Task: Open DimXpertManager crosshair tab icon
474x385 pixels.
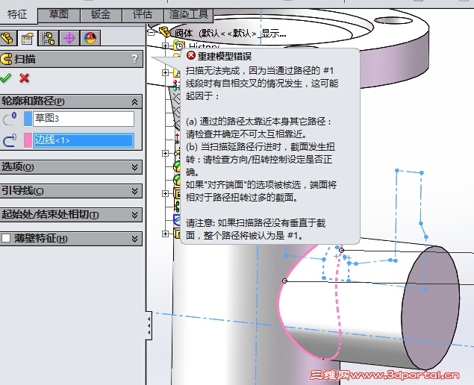Action: pos(69,38)
